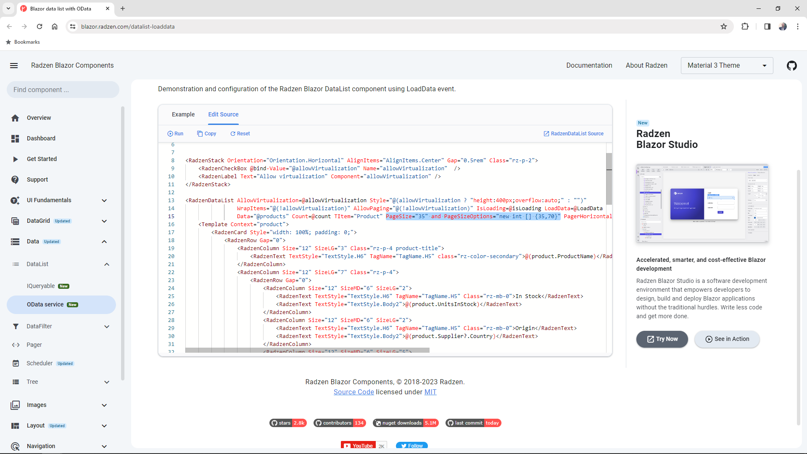Click the Find component search field
This screenshot has width=807, height=454.
[63, 90]
